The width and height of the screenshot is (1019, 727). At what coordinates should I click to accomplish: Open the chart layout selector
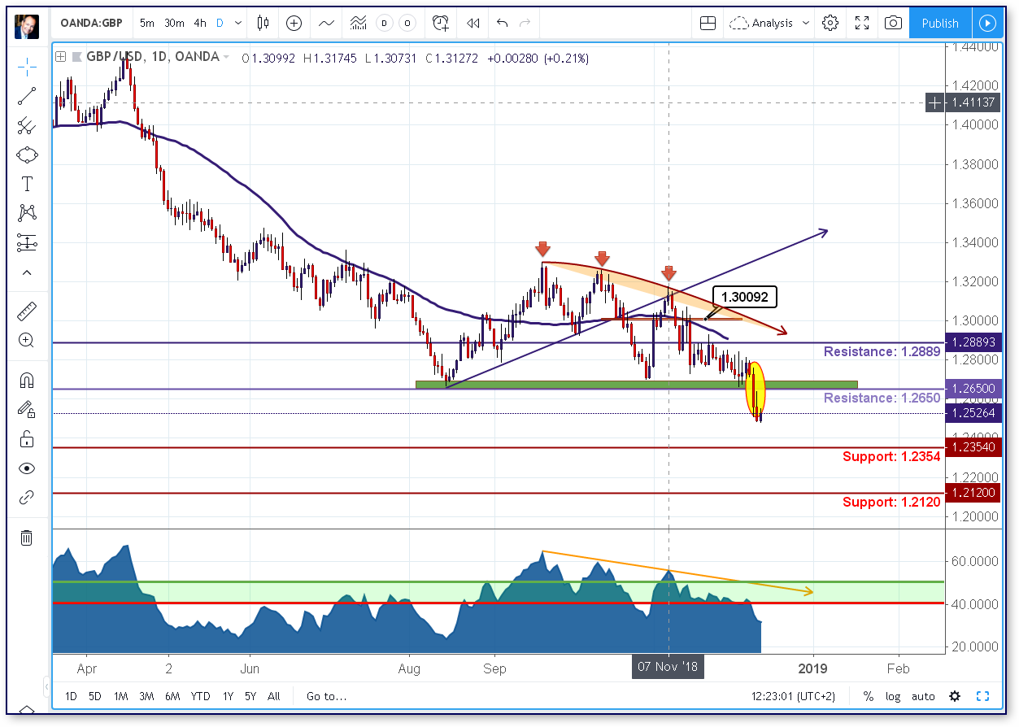coord(708,23)
